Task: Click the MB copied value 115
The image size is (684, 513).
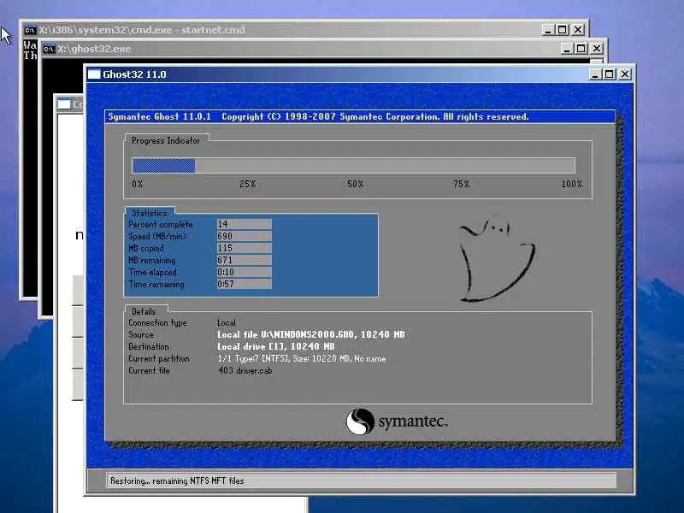Action: (x=244, y=248)
